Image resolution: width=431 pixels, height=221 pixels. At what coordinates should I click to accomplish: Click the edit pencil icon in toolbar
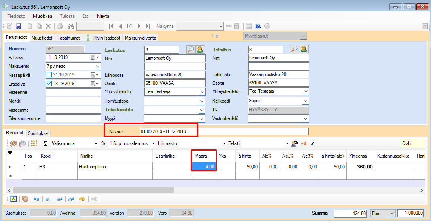[9, 26]
